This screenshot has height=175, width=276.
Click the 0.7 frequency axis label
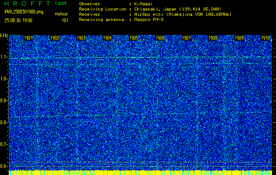point(4,144)
